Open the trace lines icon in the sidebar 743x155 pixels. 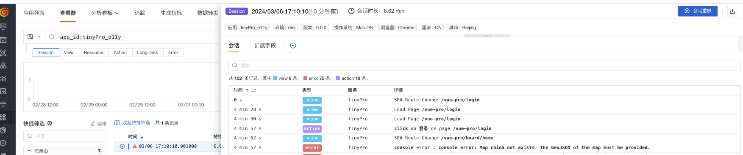click(3, 104)
